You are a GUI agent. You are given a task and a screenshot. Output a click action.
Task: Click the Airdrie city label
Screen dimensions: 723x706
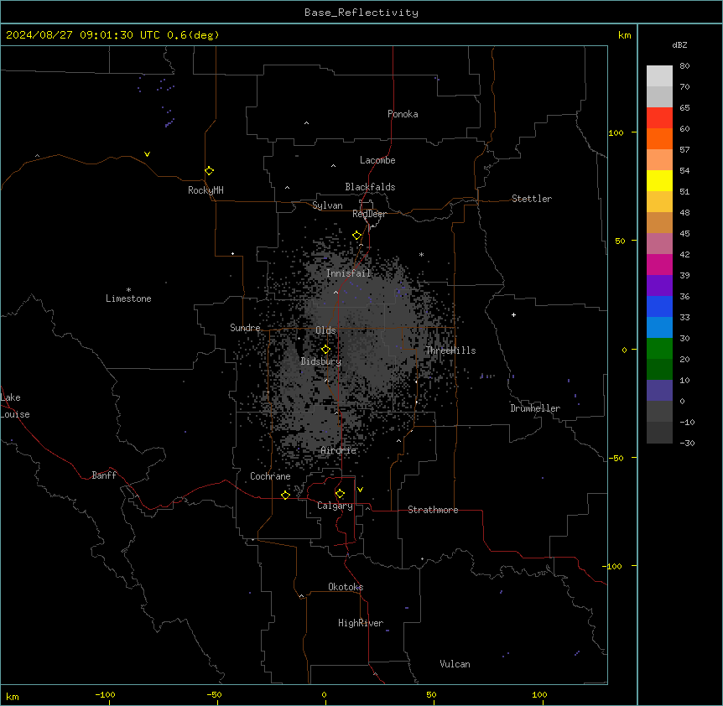pos(339,450)
